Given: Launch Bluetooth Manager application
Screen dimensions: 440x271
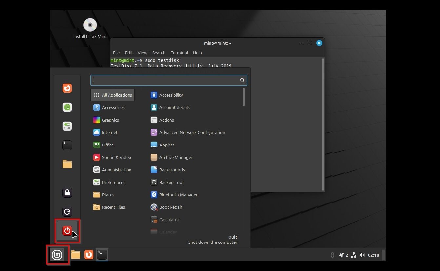Looking at the screenshot, I should pyautogui.click(x=178, y=195).
